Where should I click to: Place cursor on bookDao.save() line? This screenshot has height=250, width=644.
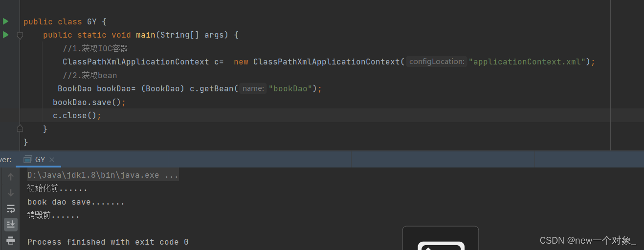[x=89, y=102]
